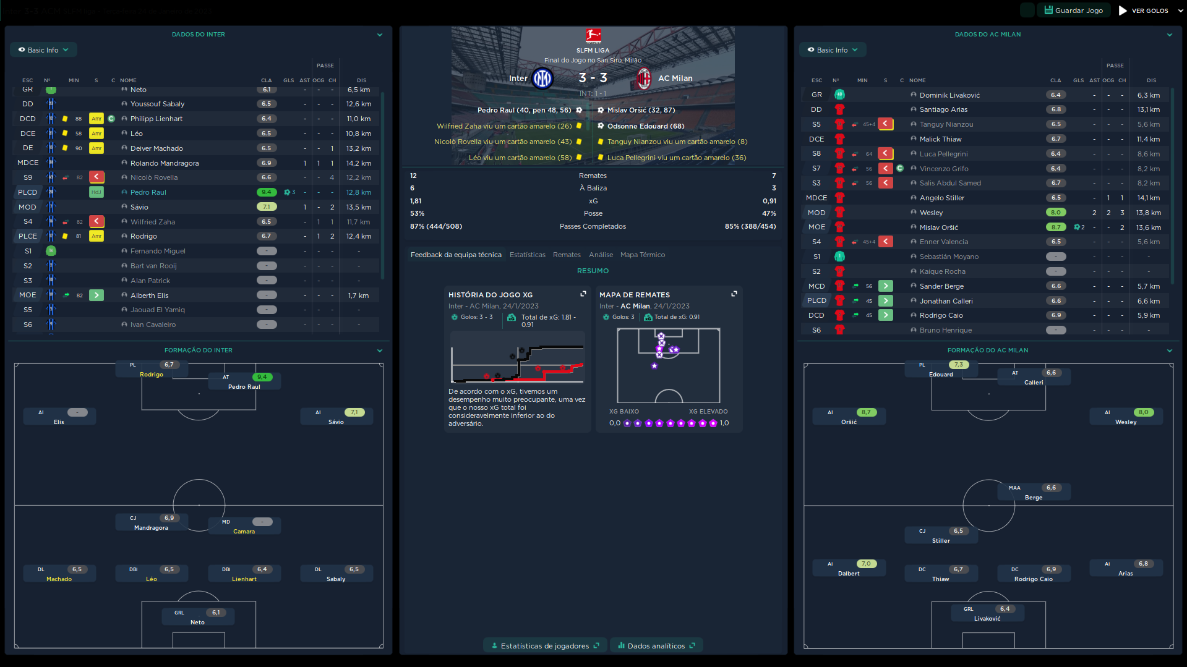Screen dimensions: 1187x667
Task: Select Neto goalkeeper in Inter formation
Action: [x=198, y=618]
